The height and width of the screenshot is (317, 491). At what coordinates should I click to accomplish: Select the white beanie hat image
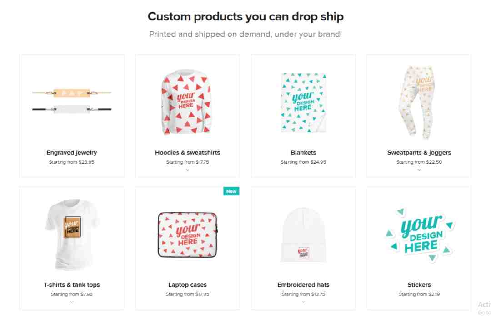coord(303,235)
